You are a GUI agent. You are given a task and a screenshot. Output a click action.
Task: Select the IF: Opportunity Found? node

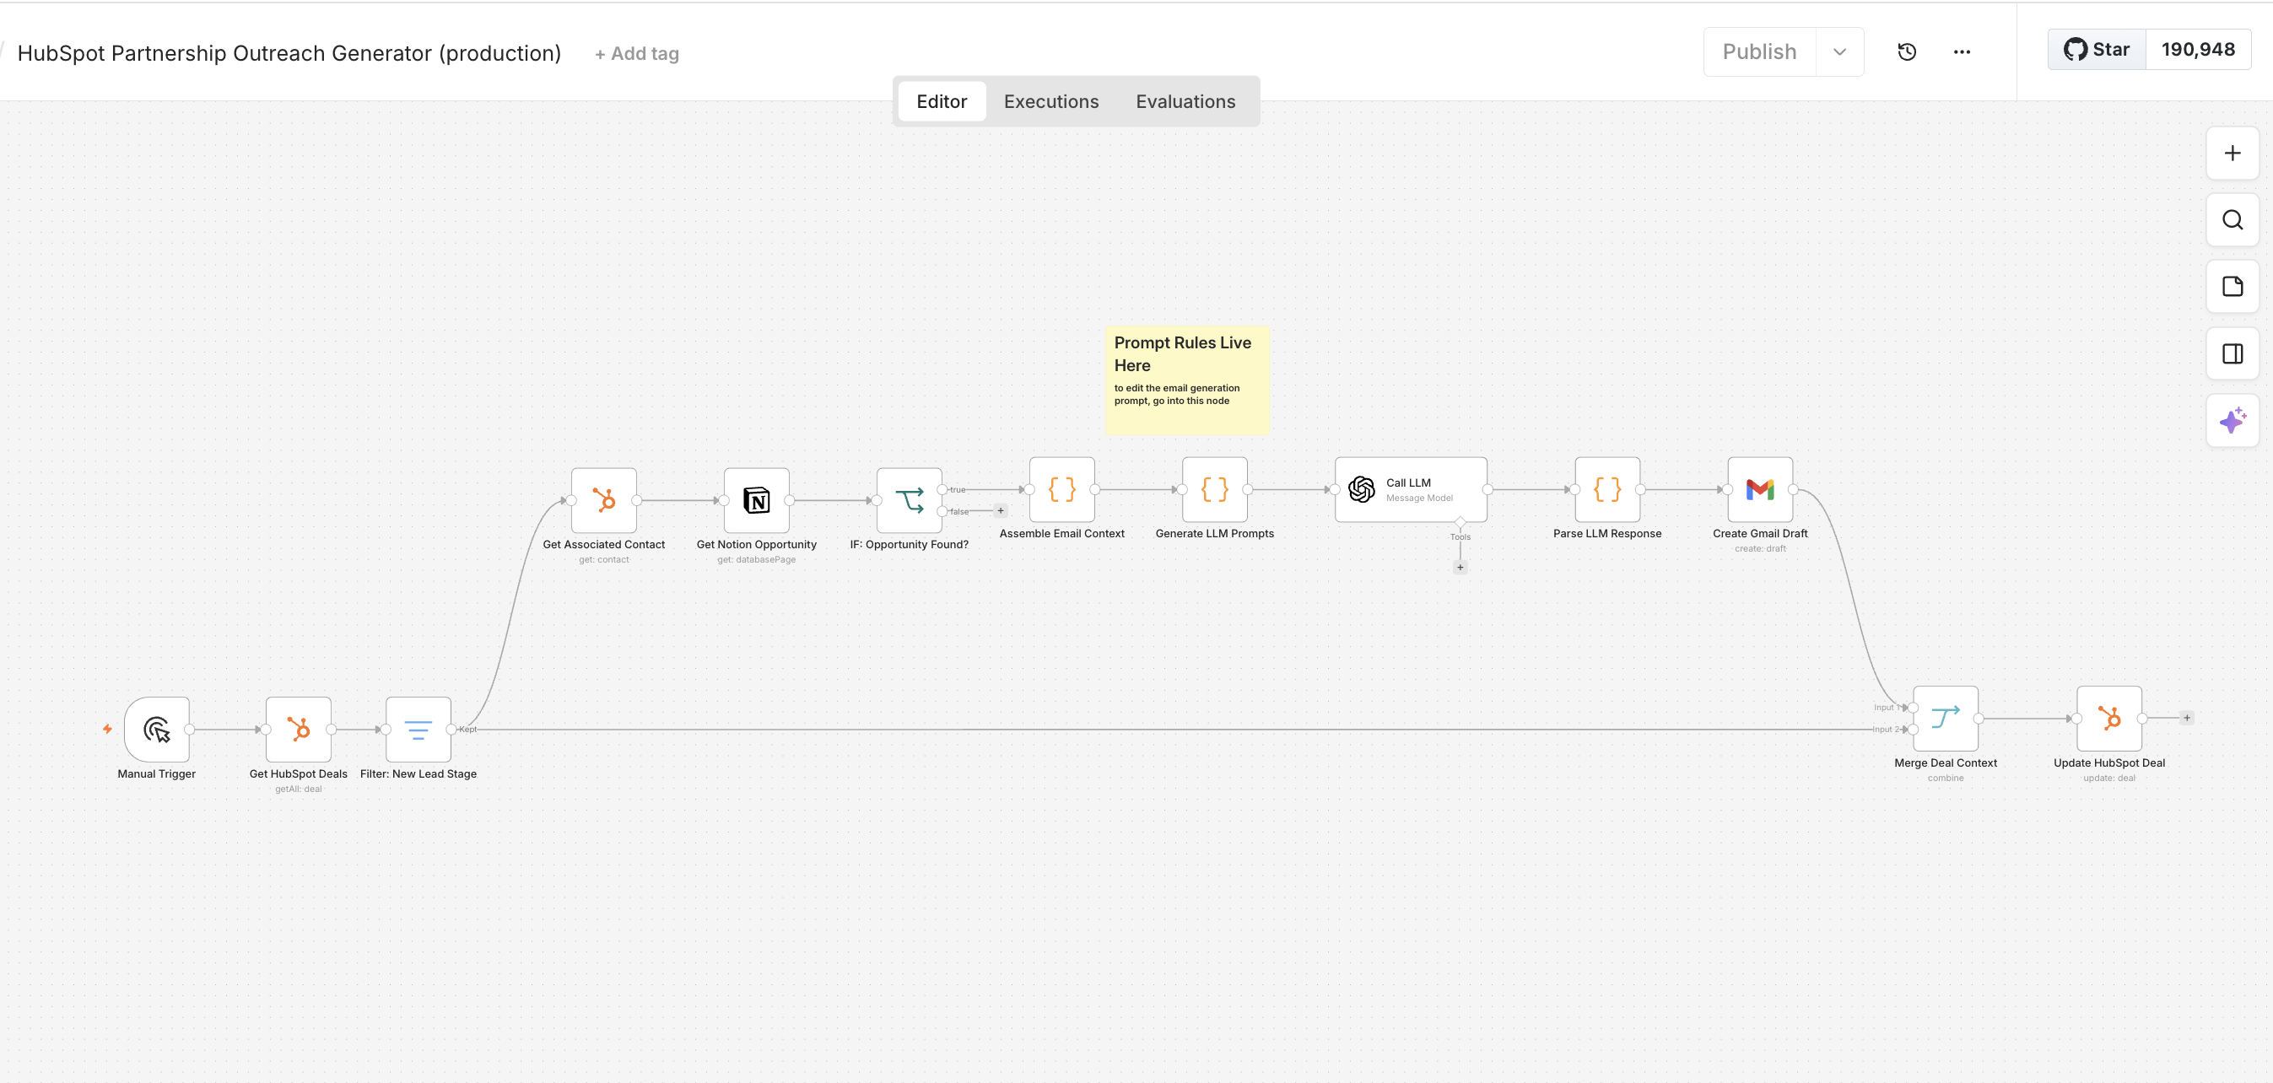click(909, 500)
